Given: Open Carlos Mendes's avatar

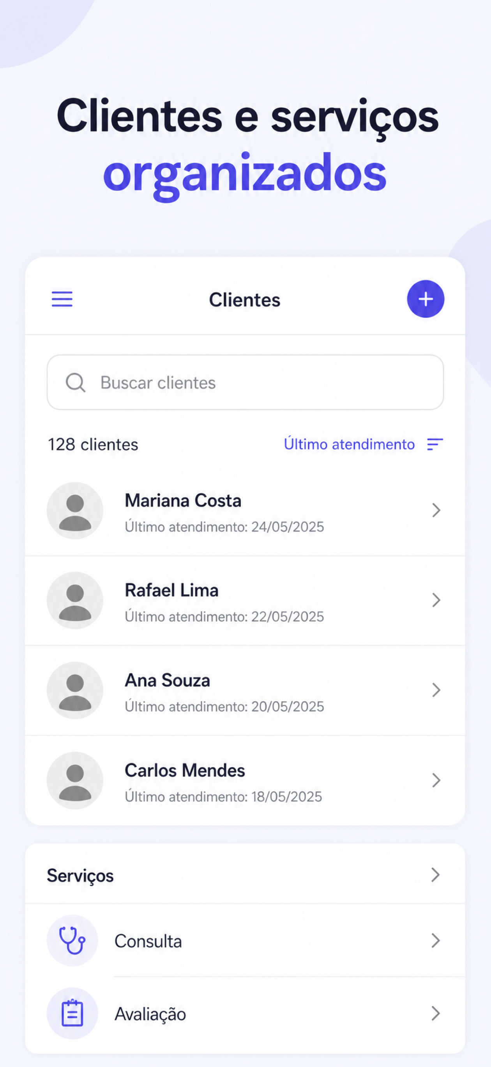Looking at the screenshot, I should click(75, 780).
